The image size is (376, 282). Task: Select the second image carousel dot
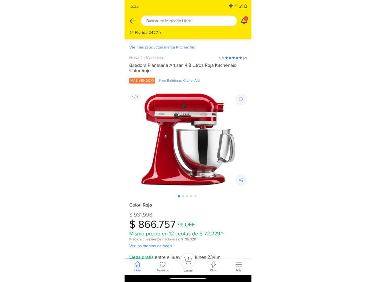coord(183,196)
